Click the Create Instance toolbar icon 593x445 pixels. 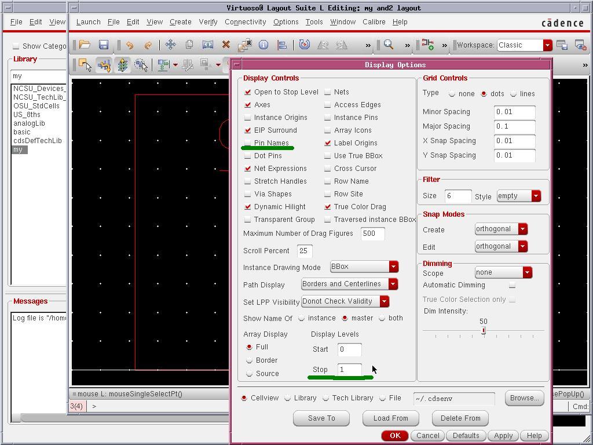coord(428,45)
